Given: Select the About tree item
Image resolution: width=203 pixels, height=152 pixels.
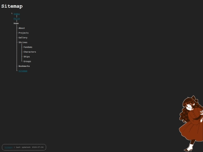Looking at the screenshot, I should tap(22, 28).
